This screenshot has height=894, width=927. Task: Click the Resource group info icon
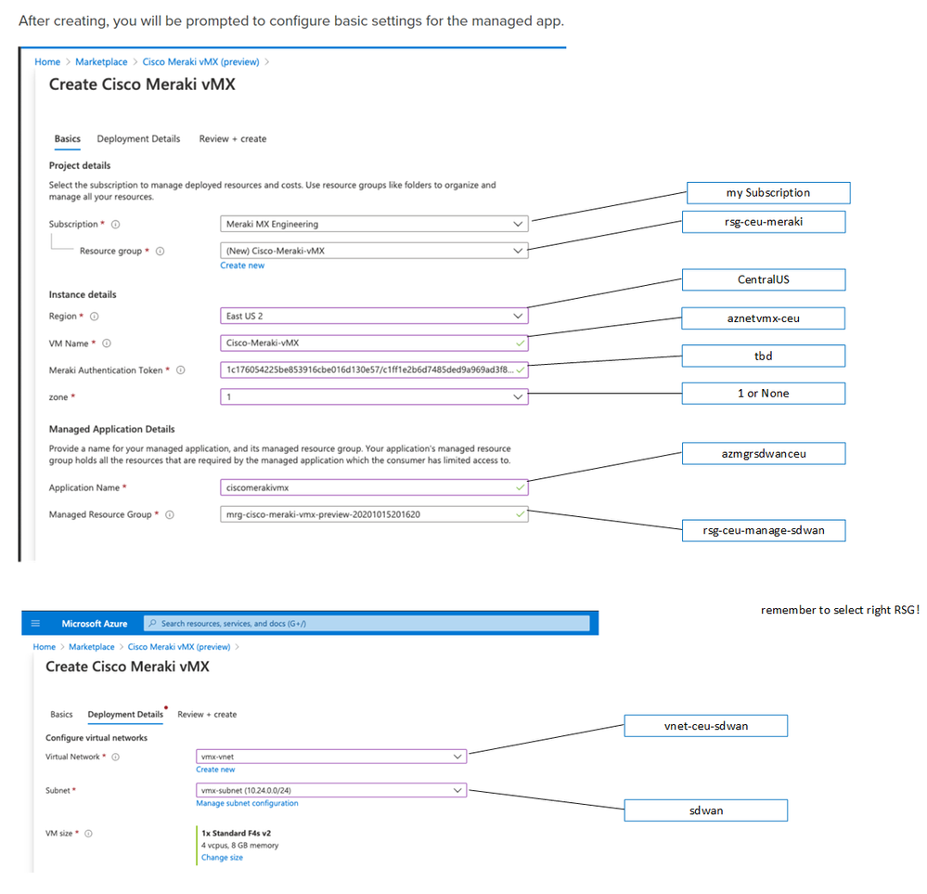[160, 252]
